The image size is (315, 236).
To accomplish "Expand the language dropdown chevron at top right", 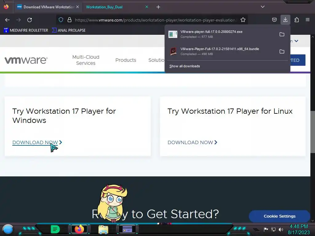I will (x=296, y=41).
